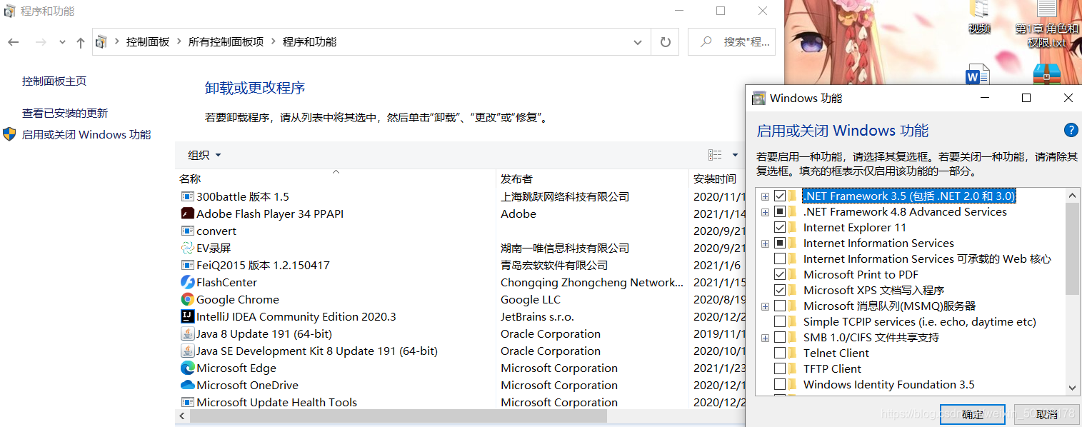Click the Java SE Development Kit icon
Image resolution: width=1082 pixels, height=427 pixels.
coord(188,351)
